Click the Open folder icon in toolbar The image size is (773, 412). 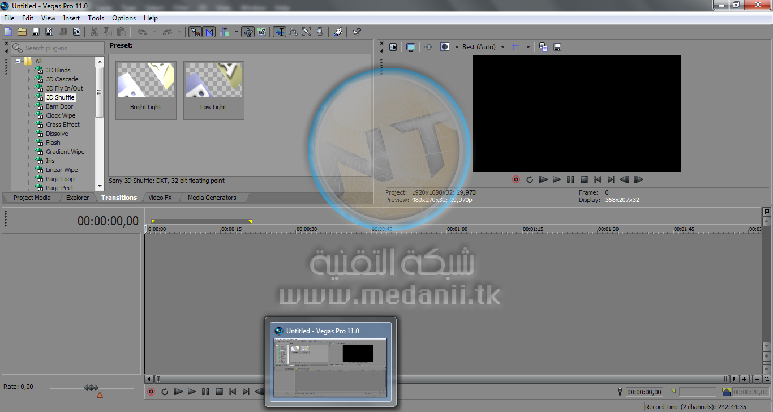[22, 32]
